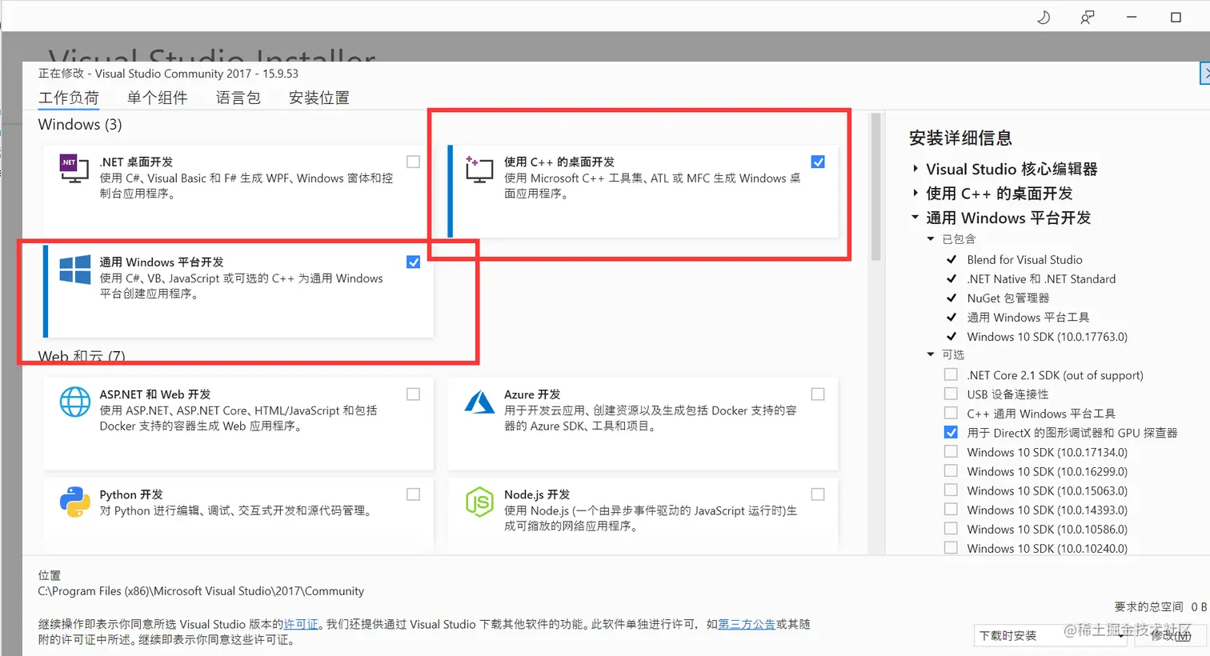Select .NET Native 和 .NET Standard item

(x=1041, y=279)
